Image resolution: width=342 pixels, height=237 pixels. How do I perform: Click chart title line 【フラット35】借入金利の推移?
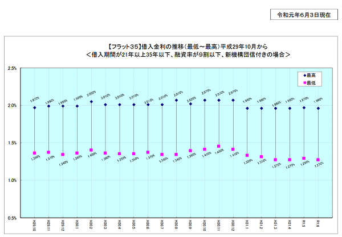pyautogui.click(x=188, y=47)
